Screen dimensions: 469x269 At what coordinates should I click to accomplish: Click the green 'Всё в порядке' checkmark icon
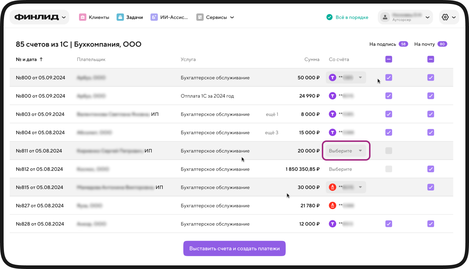click(x=329, y=17)
